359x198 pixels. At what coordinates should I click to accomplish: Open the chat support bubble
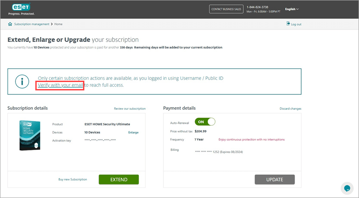pyautogui.click(x=347, y=188)
